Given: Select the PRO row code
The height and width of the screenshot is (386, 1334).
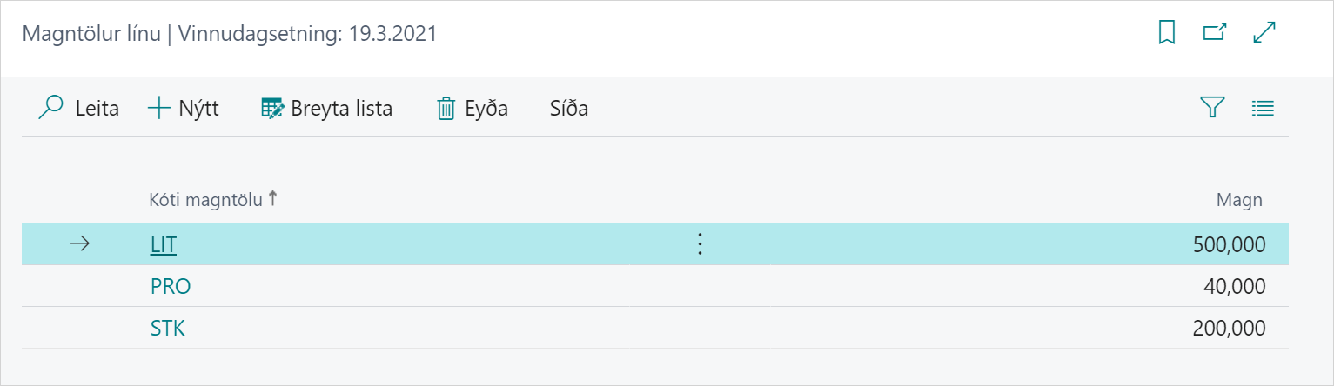Looking at the screenshot, I should coord(171,287).
